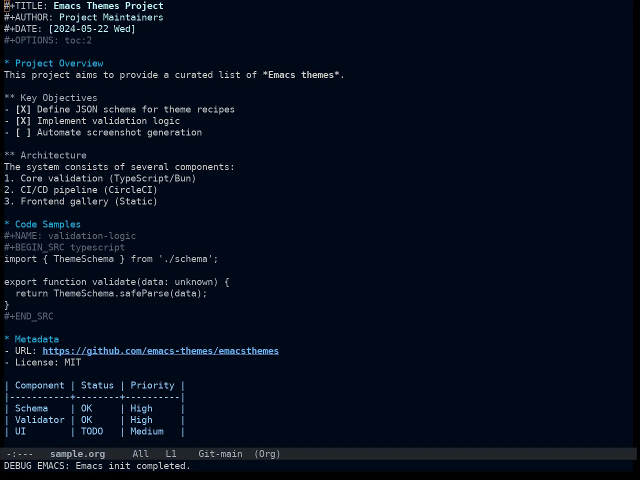Click Status table header cell
Screen dimensions: 640x480
point(97,385)
